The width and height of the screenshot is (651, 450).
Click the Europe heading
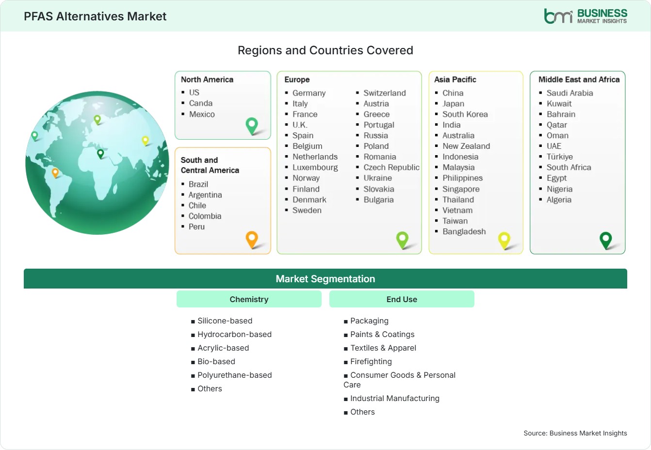297,80
